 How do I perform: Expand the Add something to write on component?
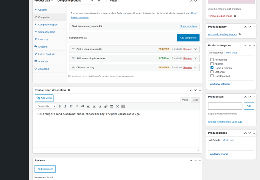[196, 58]
